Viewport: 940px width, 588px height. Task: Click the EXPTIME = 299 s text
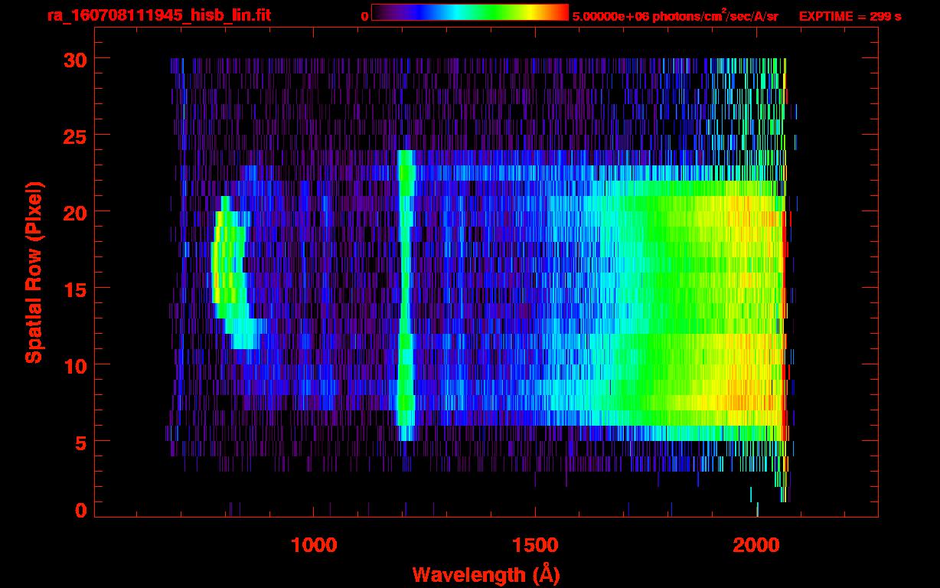tap(850, 16)
